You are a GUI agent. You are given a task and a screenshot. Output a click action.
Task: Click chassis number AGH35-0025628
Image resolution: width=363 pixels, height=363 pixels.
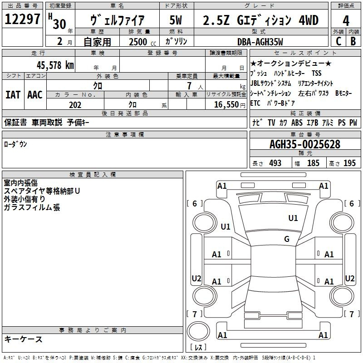click(x=305, y=144)
